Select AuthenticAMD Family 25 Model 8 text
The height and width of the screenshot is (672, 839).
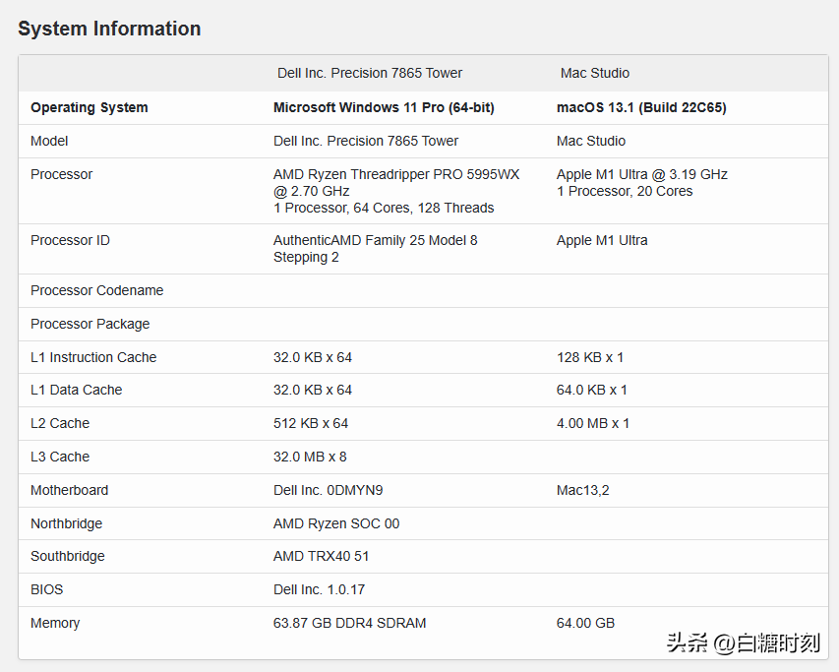click(376, 240)
